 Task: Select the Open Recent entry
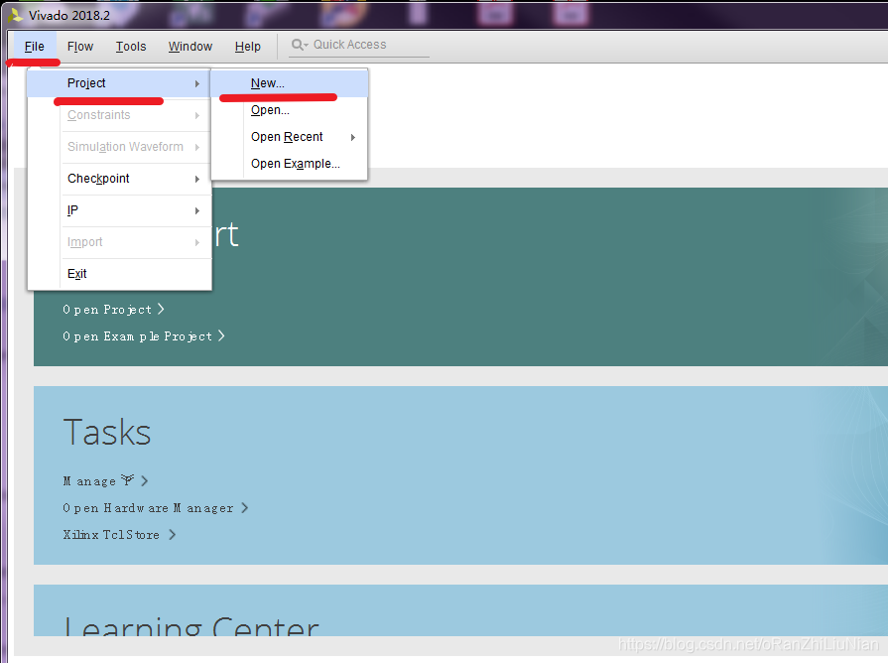(x=290, y=137)
